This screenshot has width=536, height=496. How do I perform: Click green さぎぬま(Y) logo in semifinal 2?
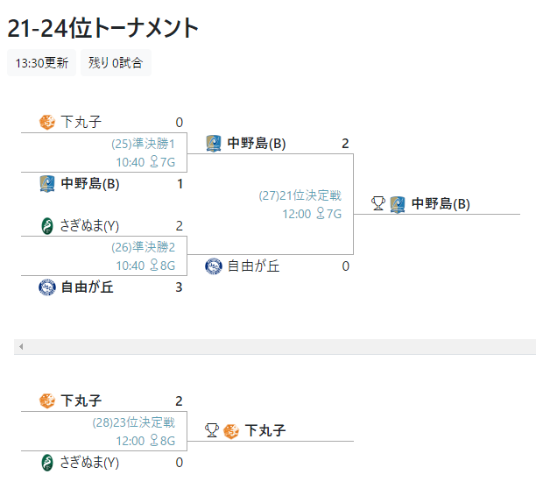click(47, 226)
